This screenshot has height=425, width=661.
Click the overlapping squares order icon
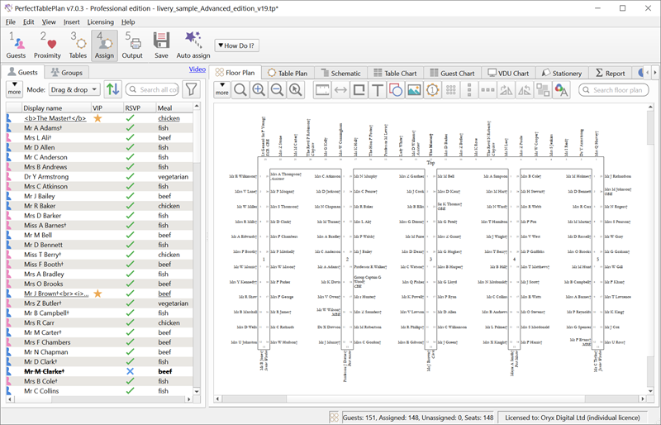point(543,90)
